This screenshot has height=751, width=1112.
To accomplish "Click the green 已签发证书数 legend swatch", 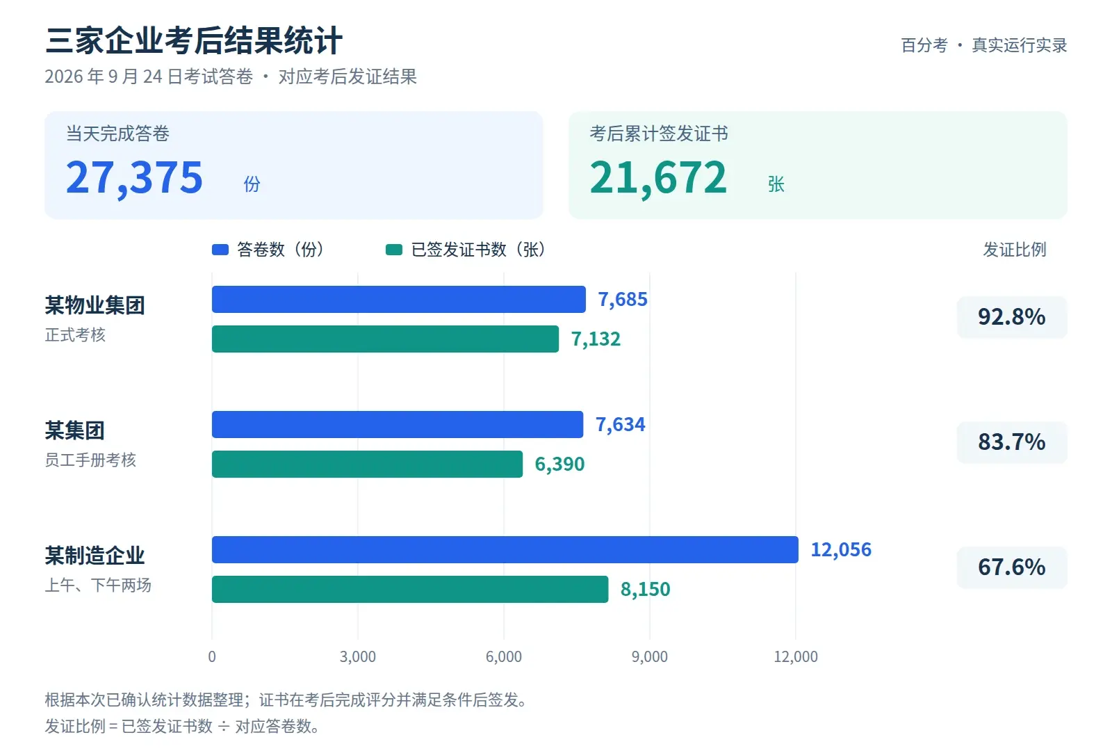I will tap(394, 250).
